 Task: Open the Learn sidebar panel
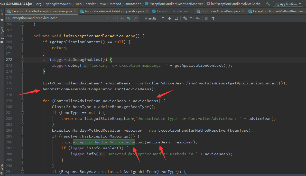(x=2, y=13)
